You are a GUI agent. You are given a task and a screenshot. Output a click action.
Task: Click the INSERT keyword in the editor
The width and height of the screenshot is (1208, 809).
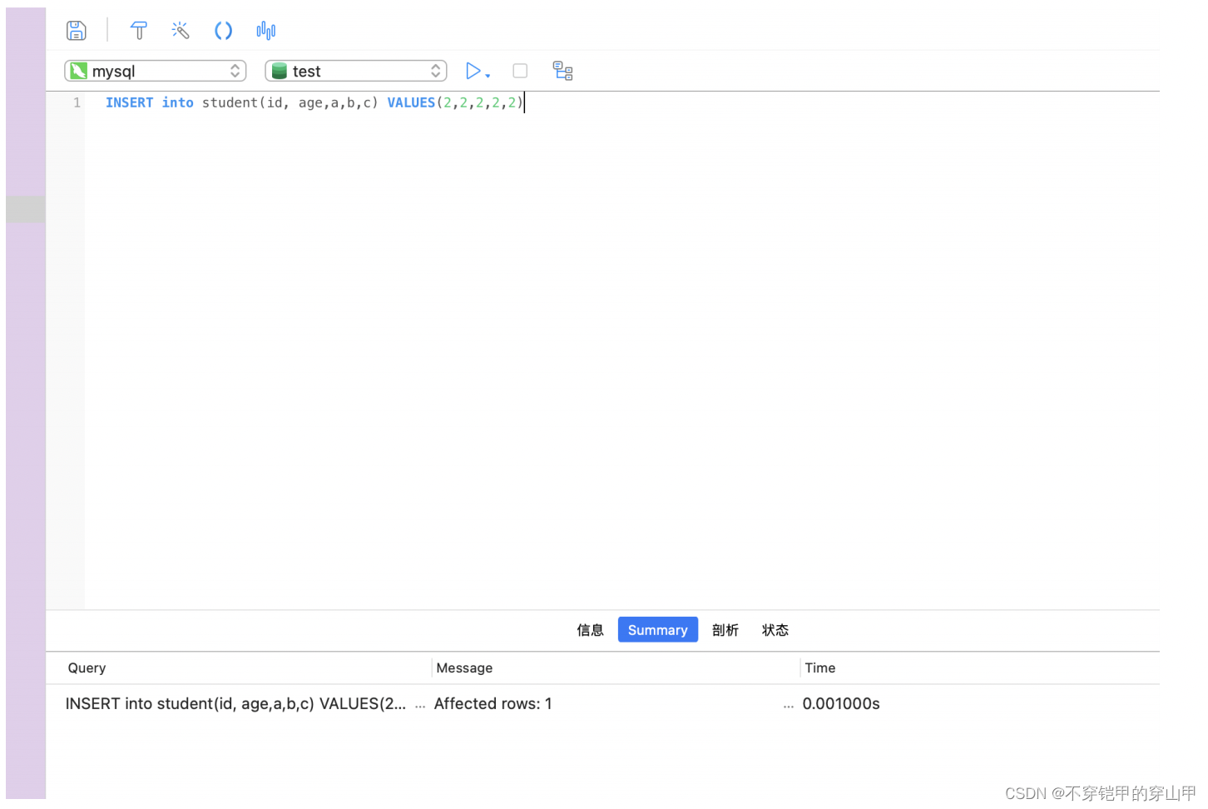point(129,102)
